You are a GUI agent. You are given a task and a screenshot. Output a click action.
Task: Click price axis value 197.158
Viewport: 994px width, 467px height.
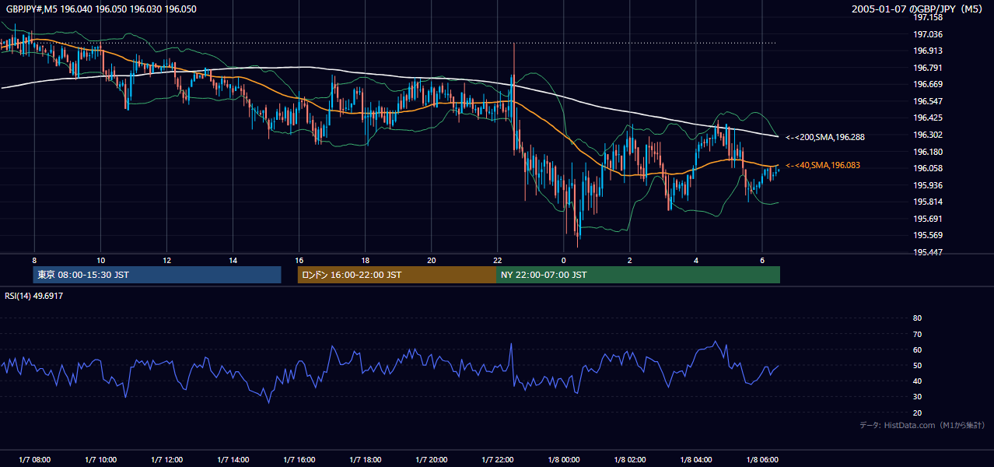click(x=927, y=17)
